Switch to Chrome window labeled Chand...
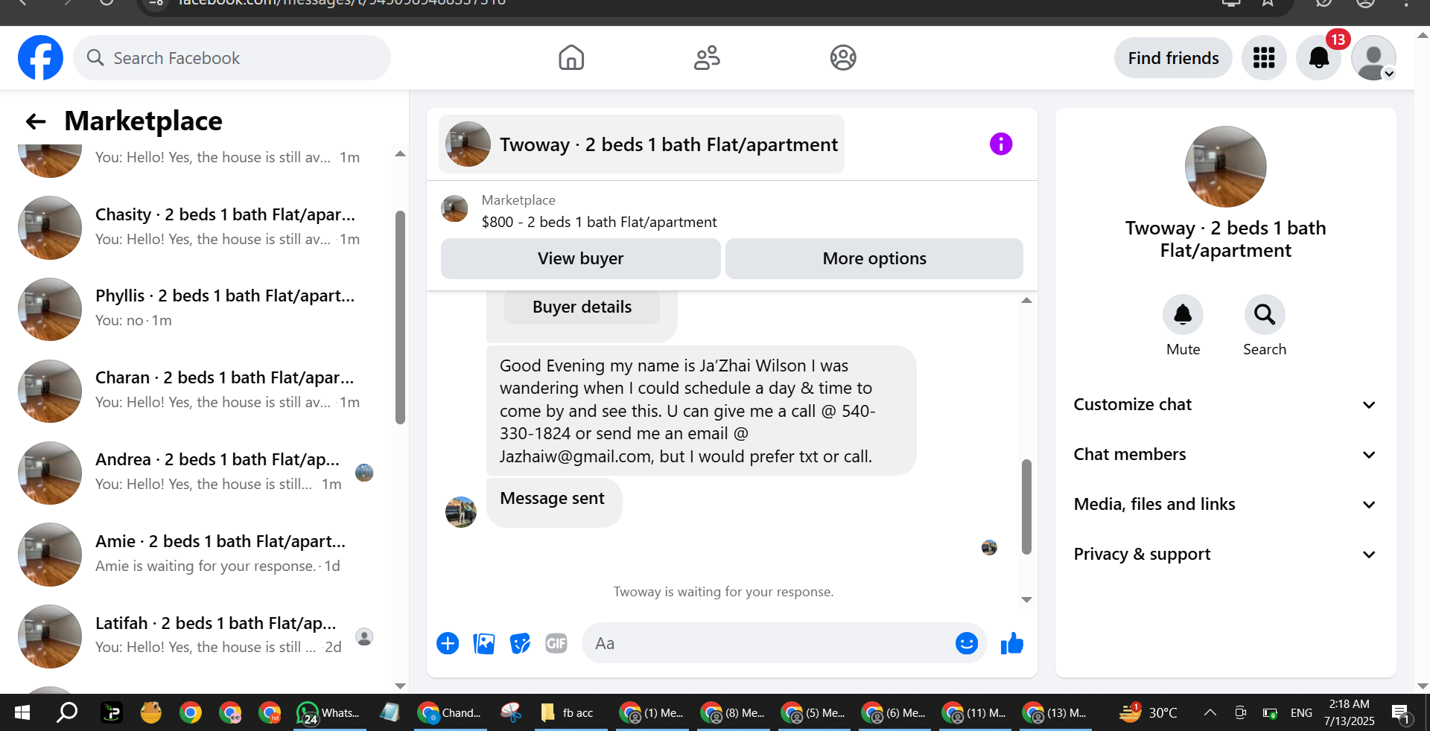This screenshot has width=1430, height=731. [x=449, y=712]
